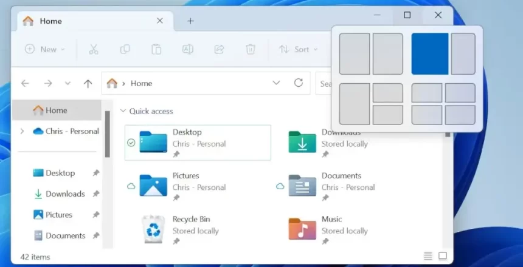Refresh the current folder view
Screen dimensions: 523x267
pyautogui.click(x=298, y=83)
